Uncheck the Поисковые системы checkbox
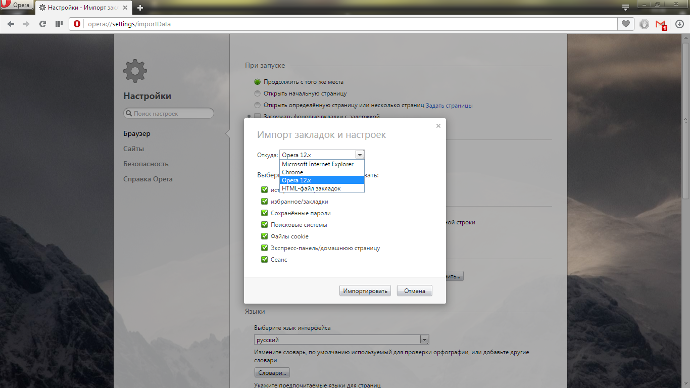The height and width of the screenshot is (388, 690). [264, 224]
